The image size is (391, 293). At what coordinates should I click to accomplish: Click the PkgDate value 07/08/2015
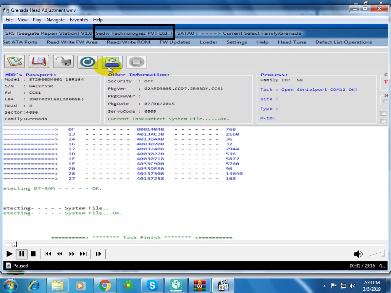pos(159,104)
